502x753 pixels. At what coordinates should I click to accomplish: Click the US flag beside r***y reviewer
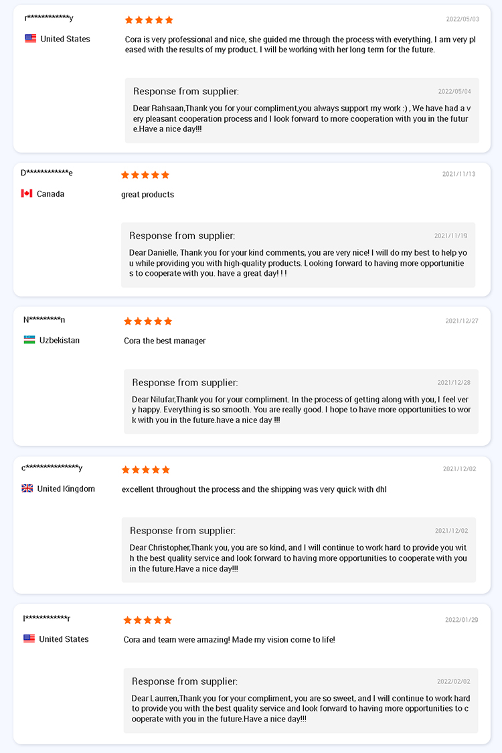click(30, 38)
